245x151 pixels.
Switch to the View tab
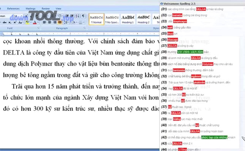click(58, 9)
